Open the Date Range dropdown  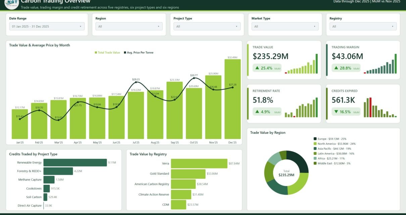point(47,26)
